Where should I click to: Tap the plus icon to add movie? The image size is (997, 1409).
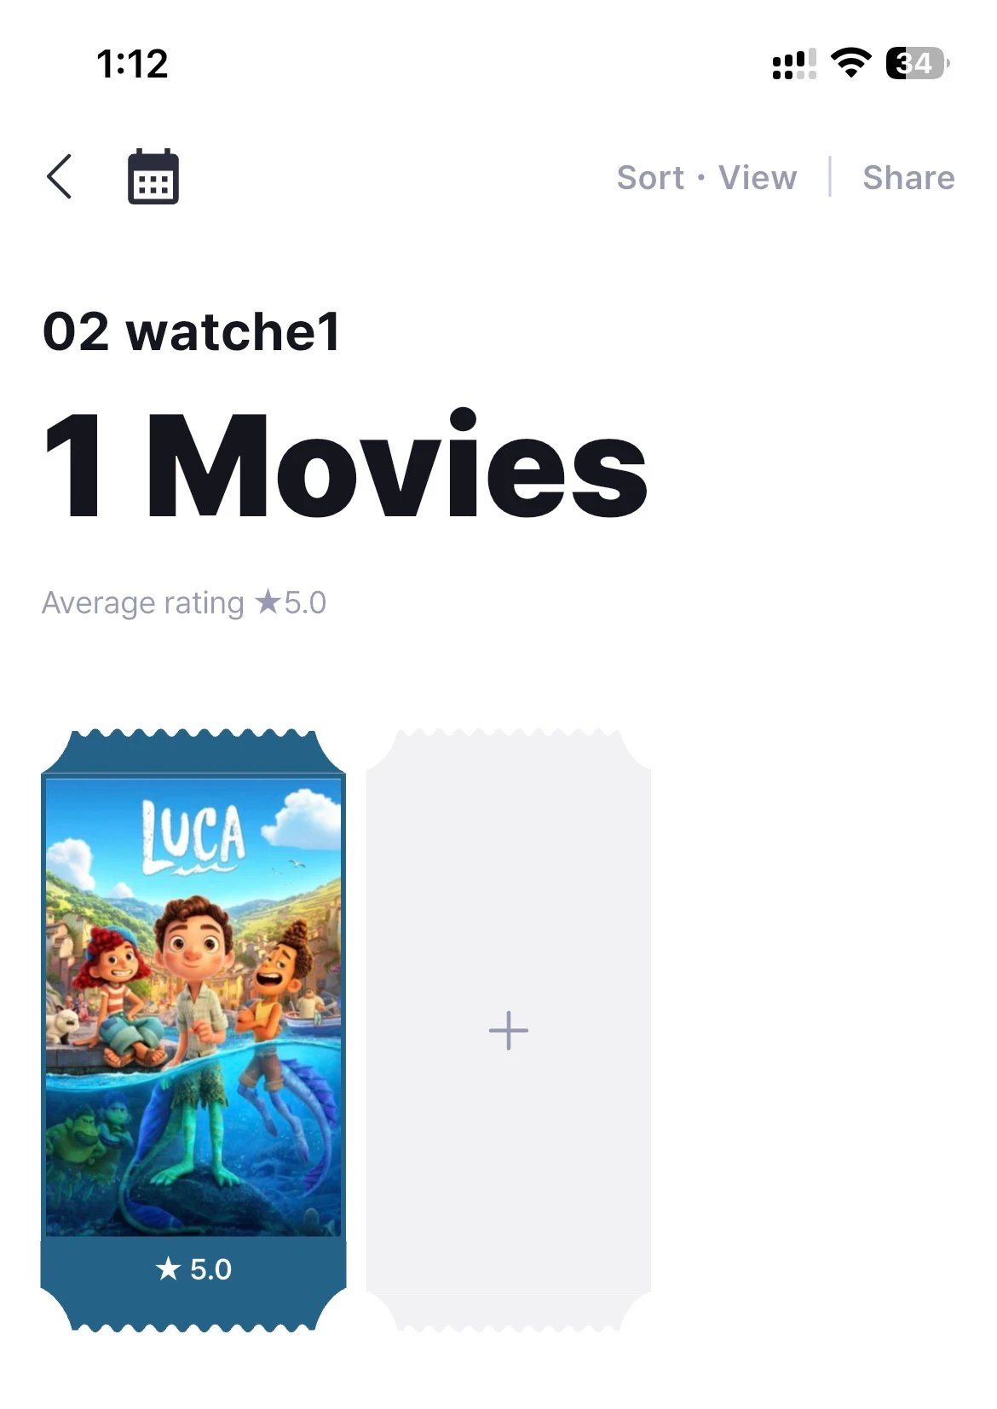pos(509,1031)
